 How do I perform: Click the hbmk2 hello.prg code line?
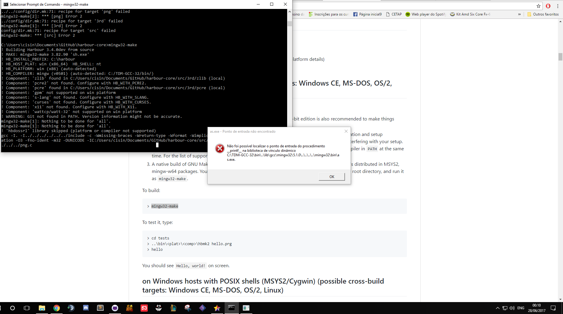pos(192,244)
